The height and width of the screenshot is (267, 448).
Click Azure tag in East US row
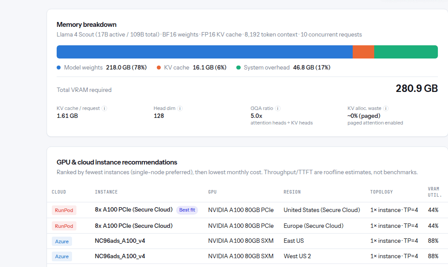[62, 241]
